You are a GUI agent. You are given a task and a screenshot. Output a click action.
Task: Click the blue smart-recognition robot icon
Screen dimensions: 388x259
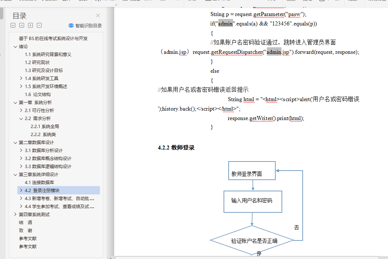click(71, 25)
